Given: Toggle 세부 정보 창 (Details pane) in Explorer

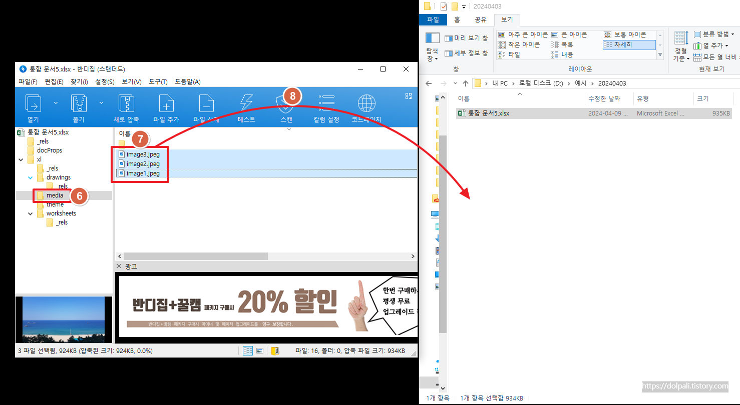Looking at the screenshot, I should [x=466, y=53].
